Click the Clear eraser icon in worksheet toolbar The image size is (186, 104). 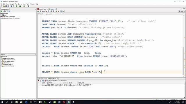click(59, 12)
